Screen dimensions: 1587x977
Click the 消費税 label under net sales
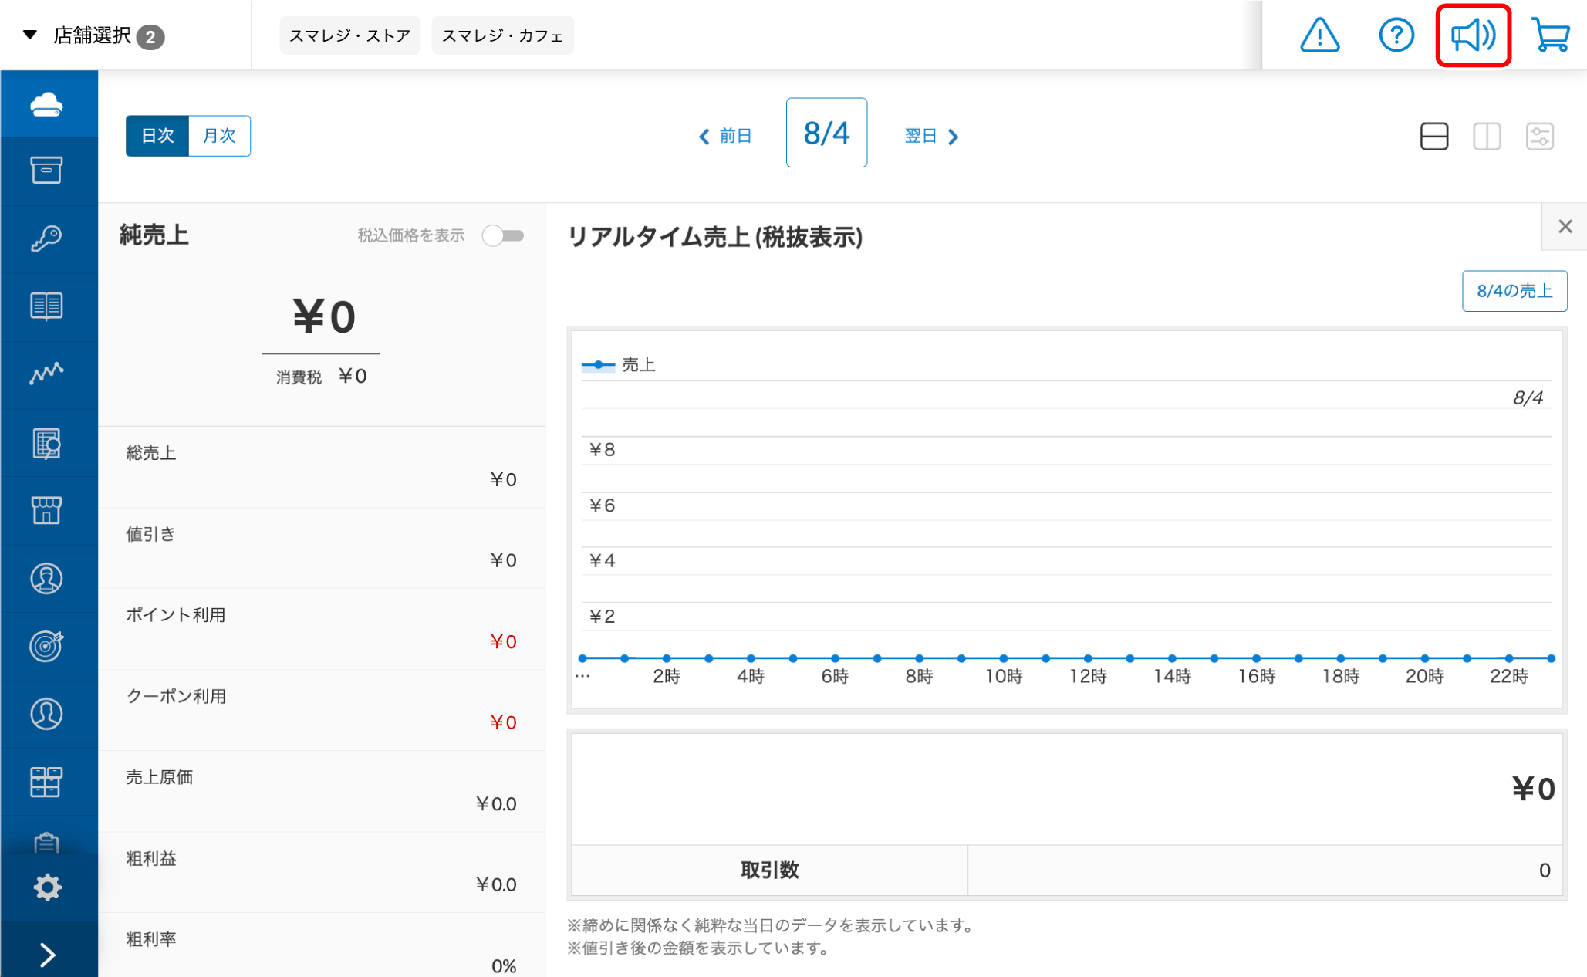[x=299, y=377]
